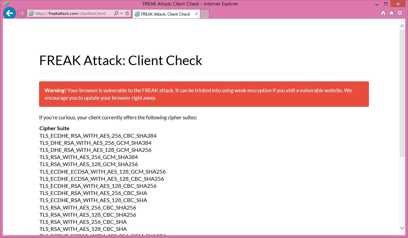Click the search magnifier in the address bar

pos(116,13)
